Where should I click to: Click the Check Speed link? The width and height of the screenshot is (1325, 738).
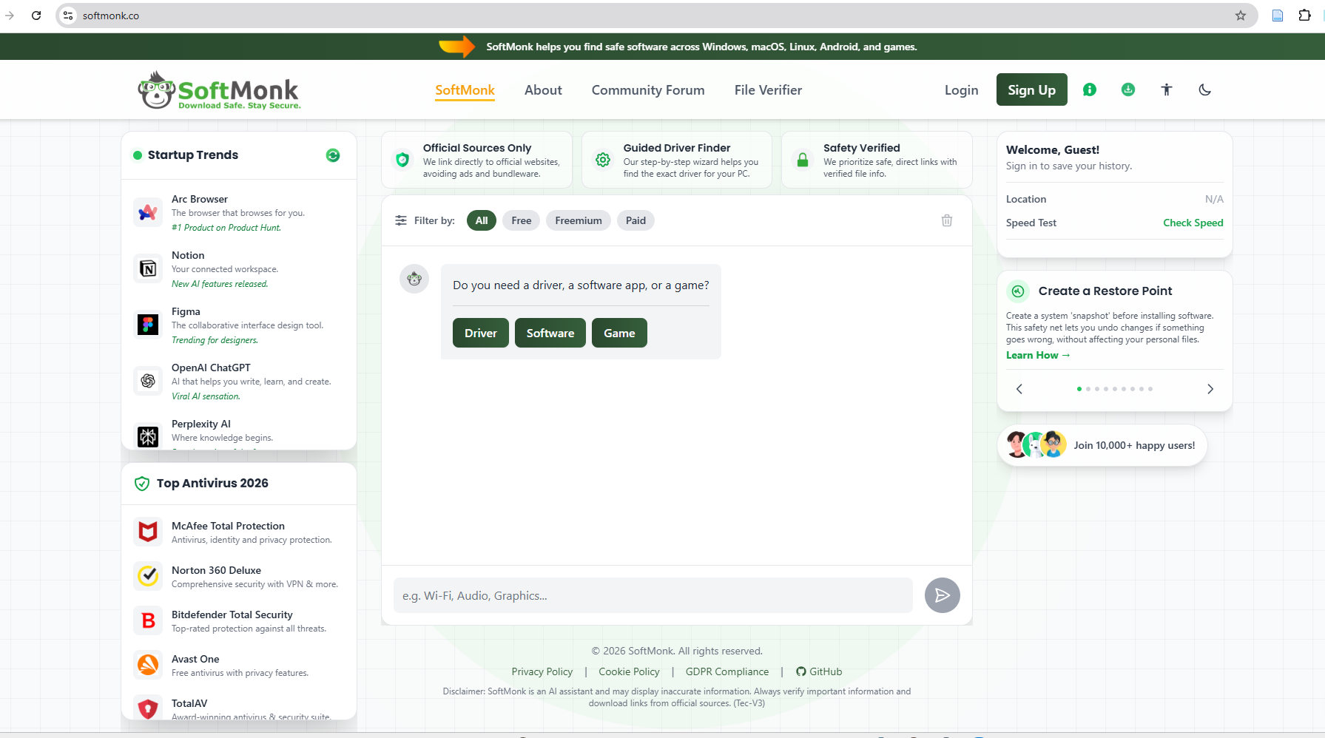coord(1193,223)
